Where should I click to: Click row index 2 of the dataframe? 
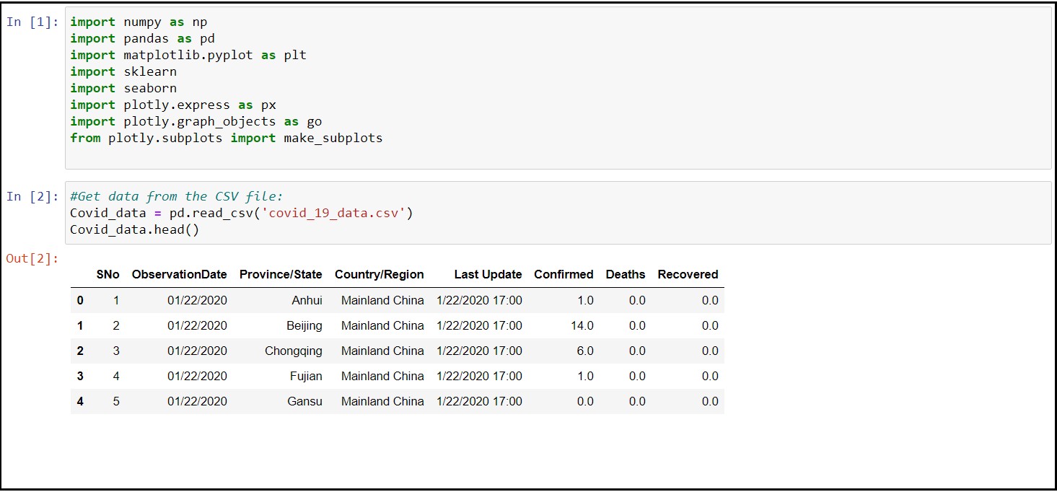click(80, 351)
